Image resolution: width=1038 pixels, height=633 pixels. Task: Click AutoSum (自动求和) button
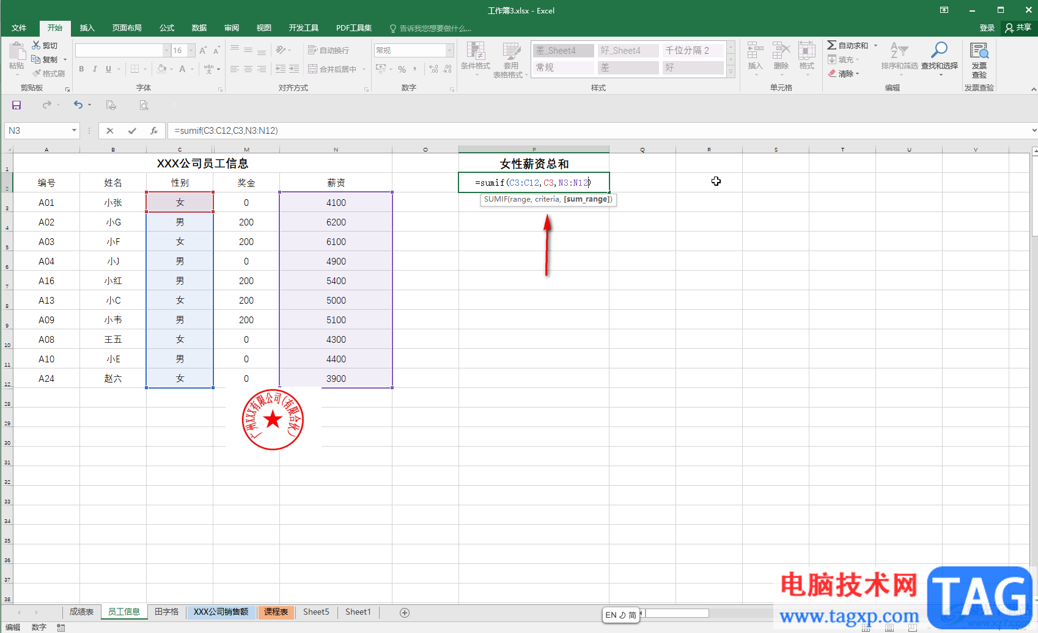coord(848,45)
